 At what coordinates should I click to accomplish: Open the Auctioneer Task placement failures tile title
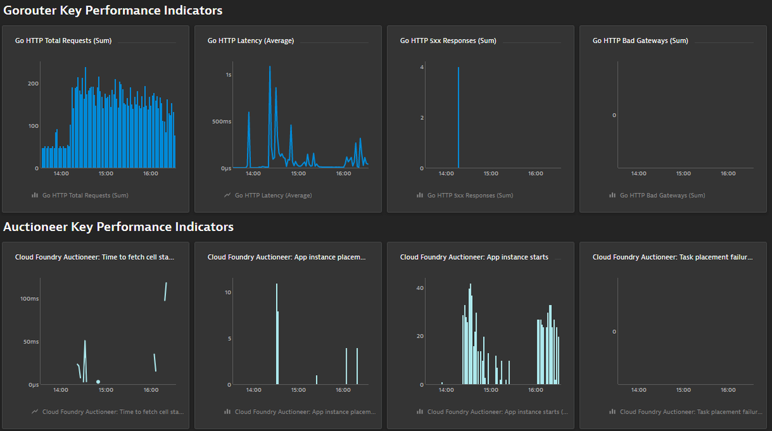(x=672, y=257)
